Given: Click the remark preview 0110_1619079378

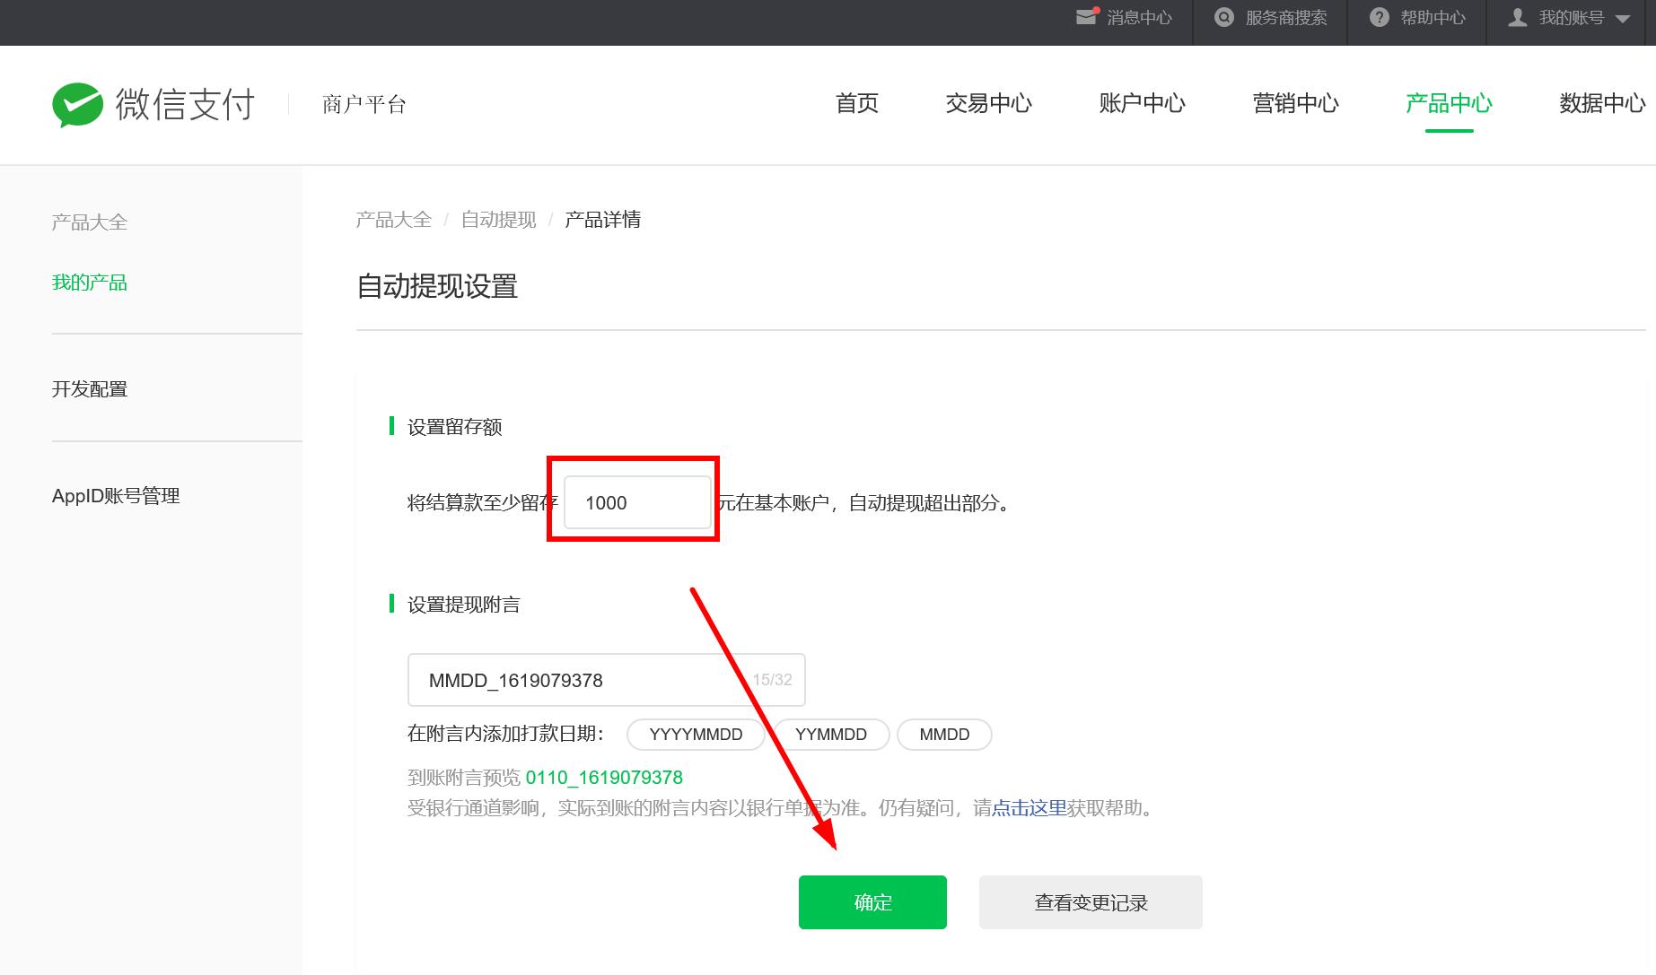Looking at the screenshot, I should (x=604, y=778).
